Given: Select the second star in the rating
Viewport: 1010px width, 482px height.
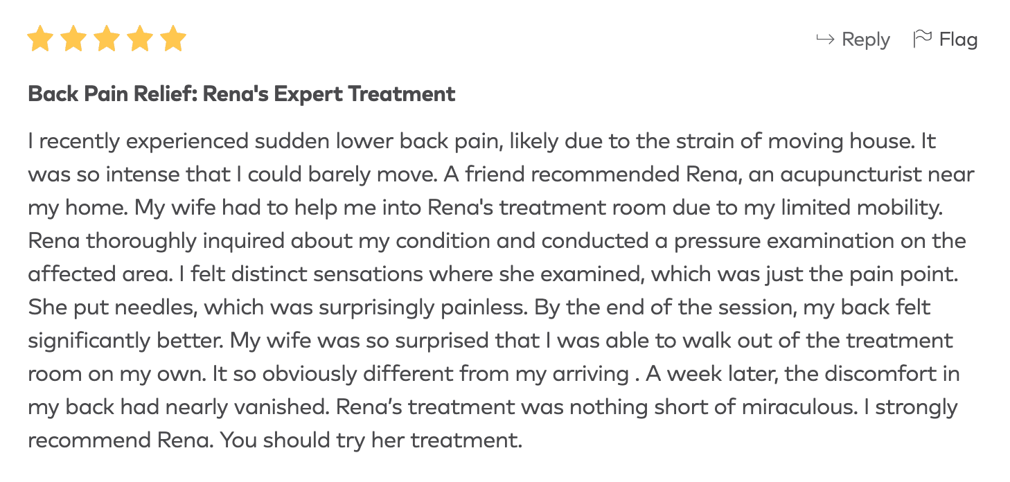Looking at the screenshot, I should coord(73,39).
